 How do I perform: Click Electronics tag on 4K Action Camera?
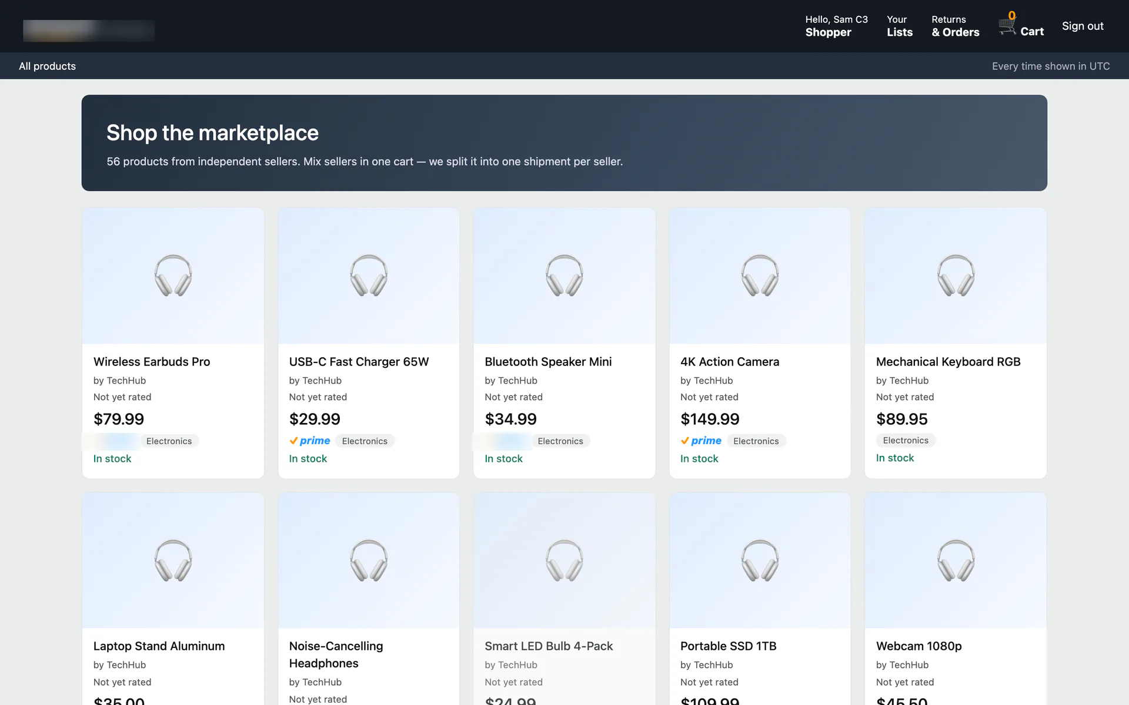pyautogui.click(x=756, y=441)
